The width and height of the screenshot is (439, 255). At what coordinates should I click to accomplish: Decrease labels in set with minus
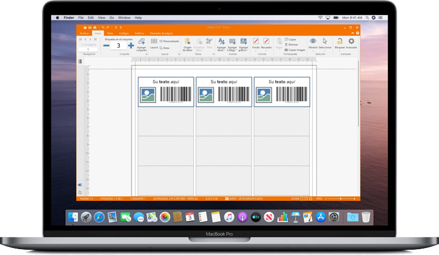pos(106,45)
